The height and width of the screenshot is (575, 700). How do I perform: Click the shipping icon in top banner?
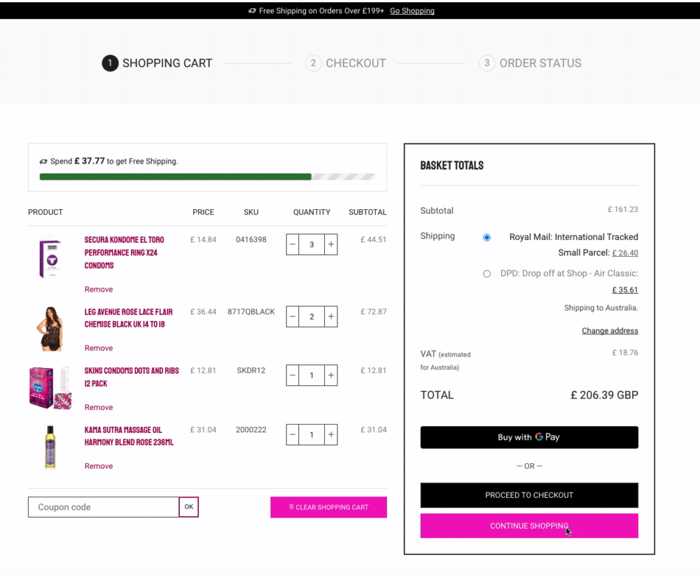tap(252, 10)
